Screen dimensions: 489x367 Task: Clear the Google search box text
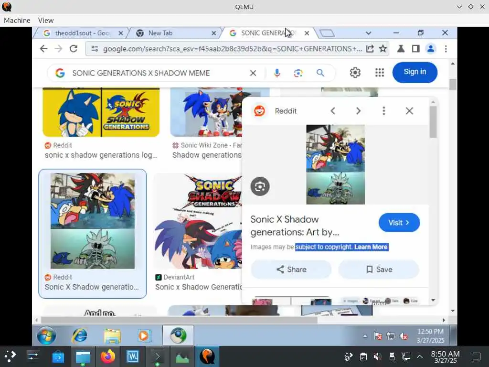click(253, 73)
